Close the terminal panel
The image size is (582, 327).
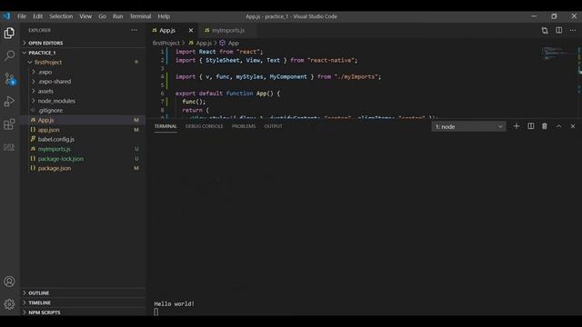573,126
